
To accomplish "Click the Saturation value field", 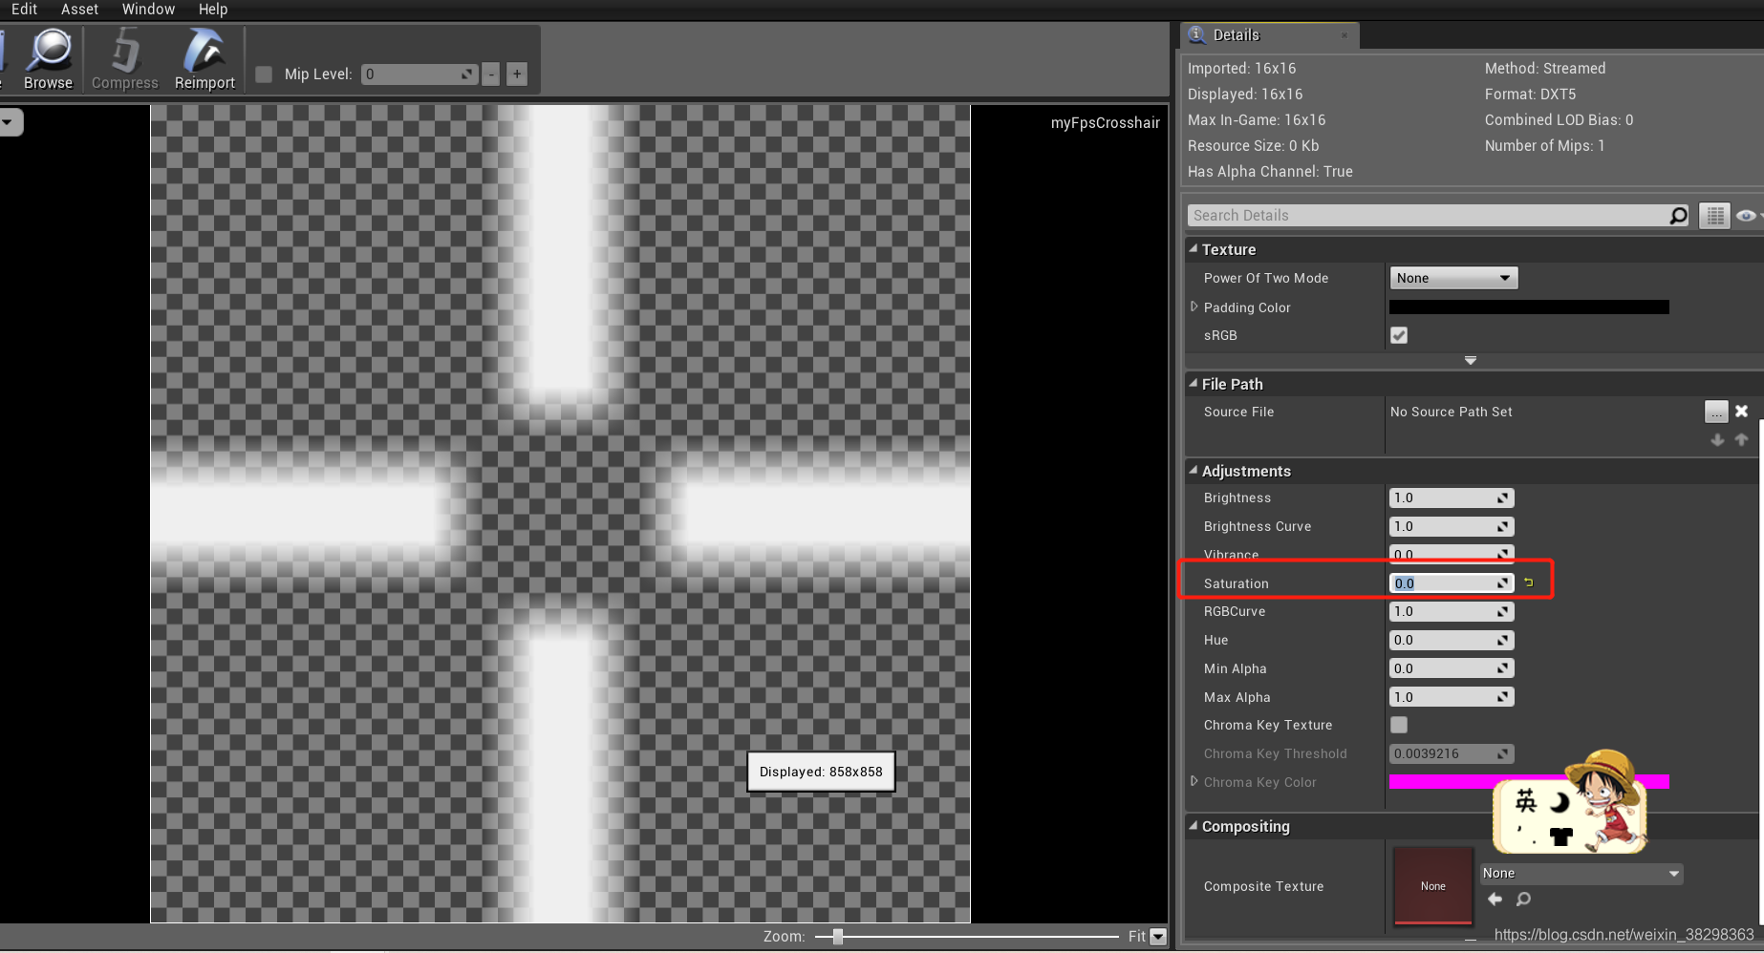I will pos(1452,582).
